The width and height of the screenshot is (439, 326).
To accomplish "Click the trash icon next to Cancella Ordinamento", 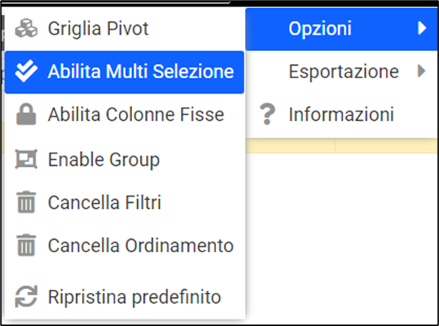I will pos(26,246).
